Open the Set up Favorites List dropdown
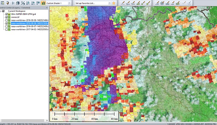Screen dimensions: 217x125 [x=109, y=3]
